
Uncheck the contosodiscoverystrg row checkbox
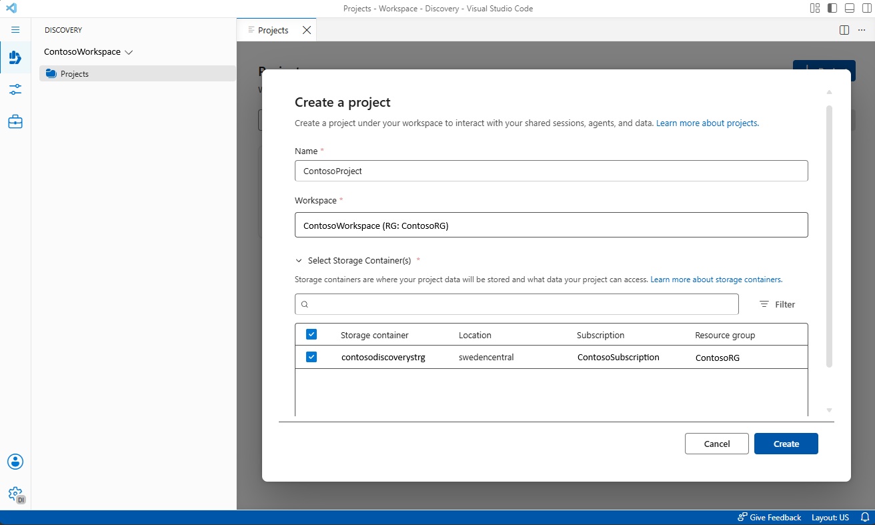click(x=311, y=357)
